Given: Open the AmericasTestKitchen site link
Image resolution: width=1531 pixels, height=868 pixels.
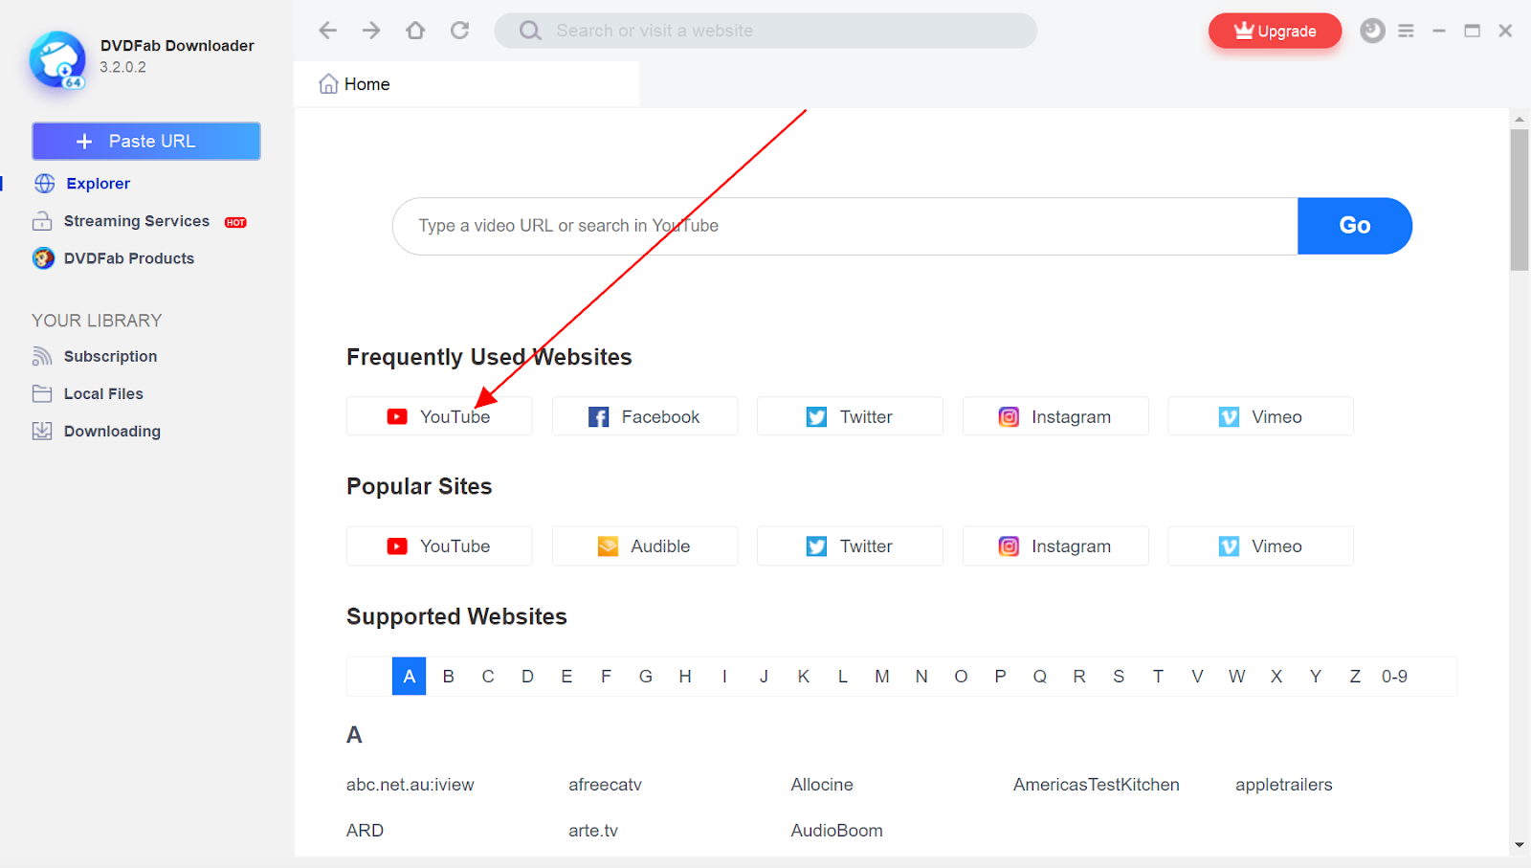Looking at the screenshot, I should pyautogui.click(x=1097, y=785).
